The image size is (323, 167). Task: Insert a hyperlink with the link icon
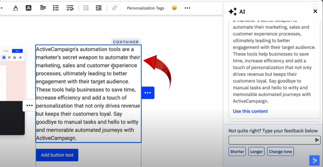coord(115,8)
